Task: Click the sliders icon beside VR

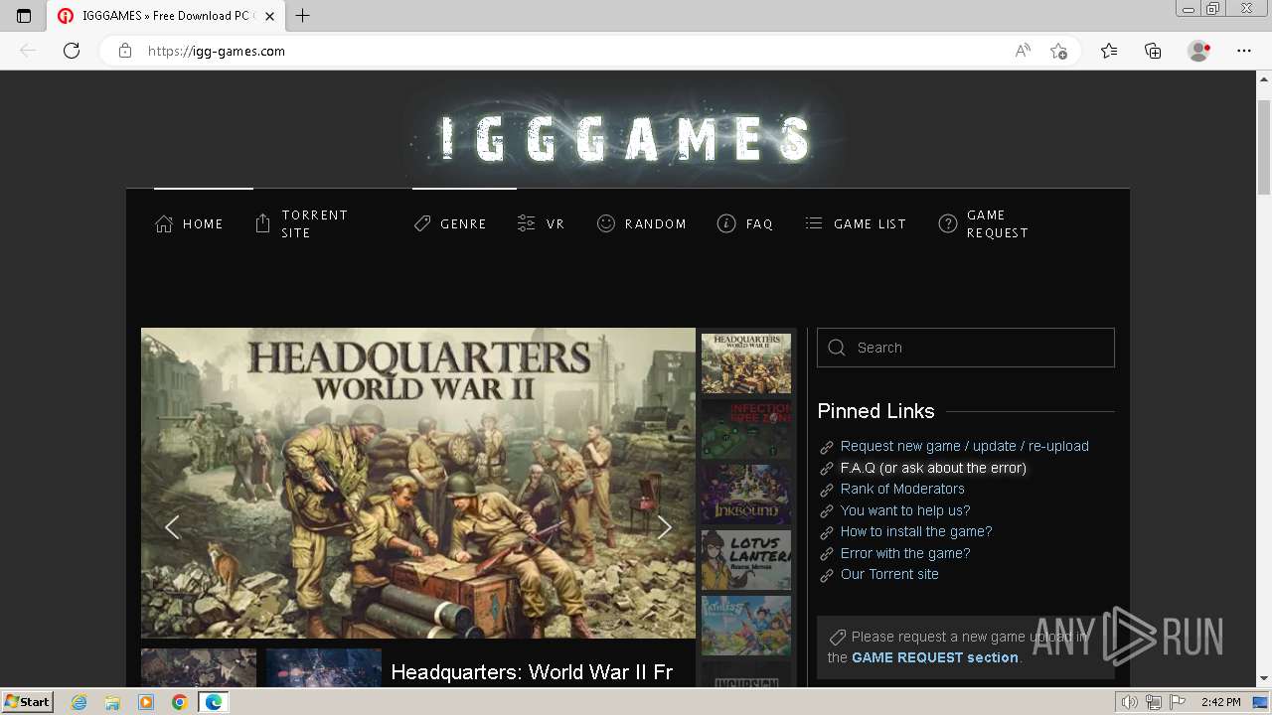Action: pyautogui.click(x=527, y=224)
